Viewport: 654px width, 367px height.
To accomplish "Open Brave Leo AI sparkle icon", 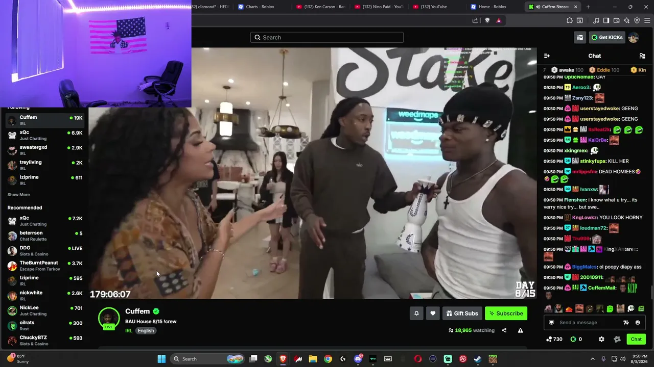I will coord(626,20).
